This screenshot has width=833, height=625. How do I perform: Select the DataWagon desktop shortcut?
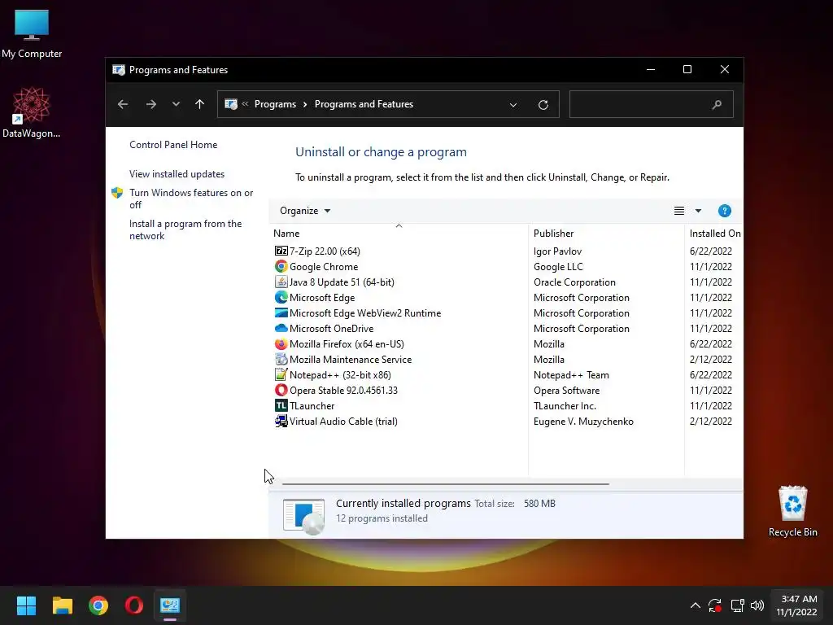point(32,112)
